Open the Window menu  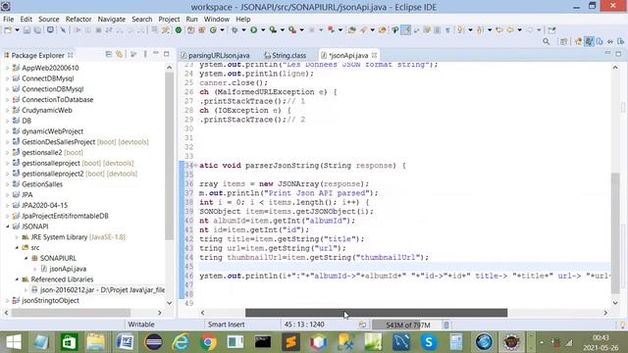217,20
